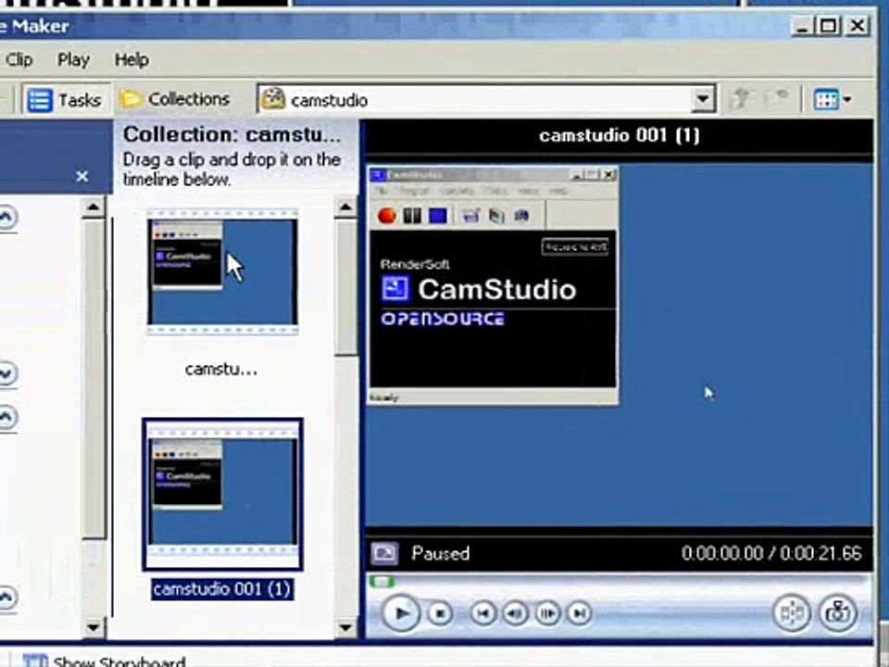Image resolution: width=889 pixels, height=667 pixels.
Task: Click the collection pane scrollbar thumb
Action: click(x=345, y=288)
